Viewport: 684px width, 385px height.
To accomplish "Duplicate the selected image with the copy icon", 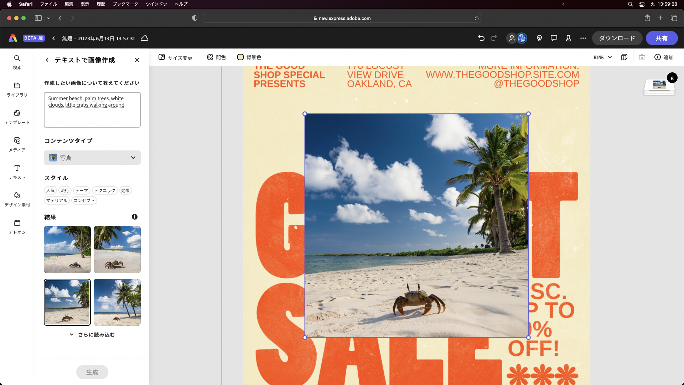I will [624, 57].
